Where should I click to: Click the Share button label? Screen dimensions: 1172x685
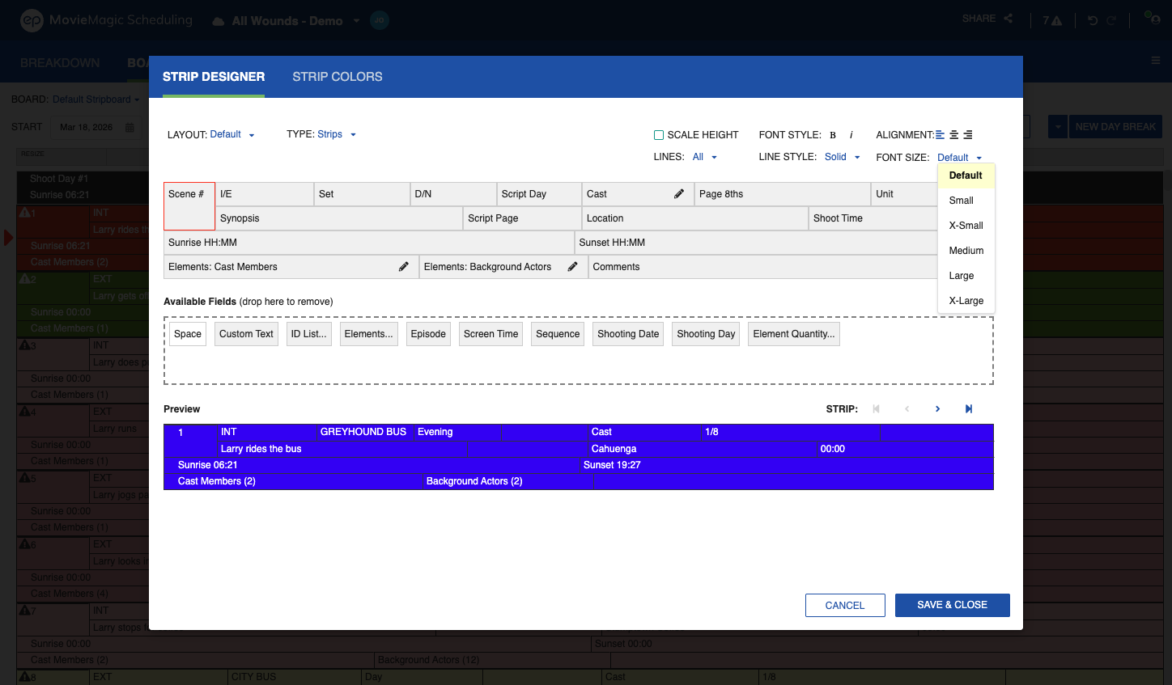pos(979,19)
